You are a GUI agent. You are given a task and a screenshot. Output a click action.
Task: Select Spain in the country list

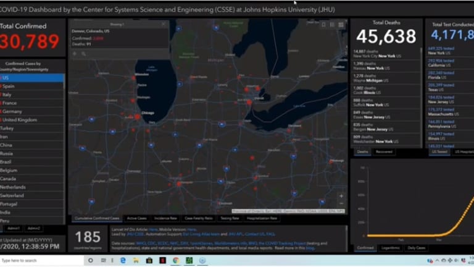click(31, 87)
